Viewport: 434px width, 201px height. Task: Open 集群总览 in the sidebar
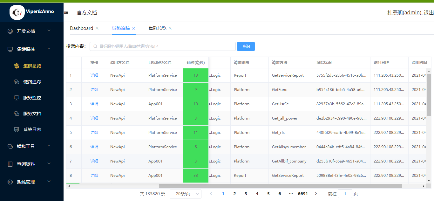(32, 66)
